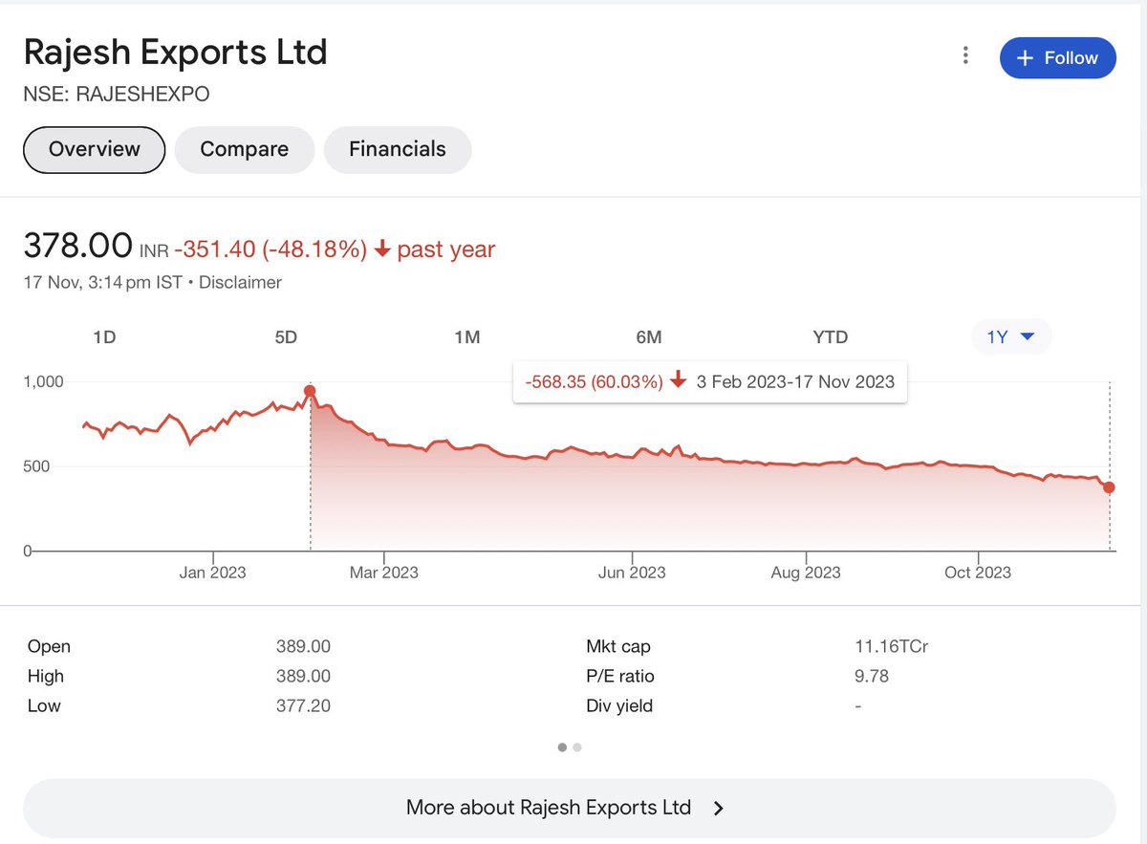The height and width of the screenshot is (844, 1147).
Task: Click the Div yield label
Action: (x=619, y=706)
